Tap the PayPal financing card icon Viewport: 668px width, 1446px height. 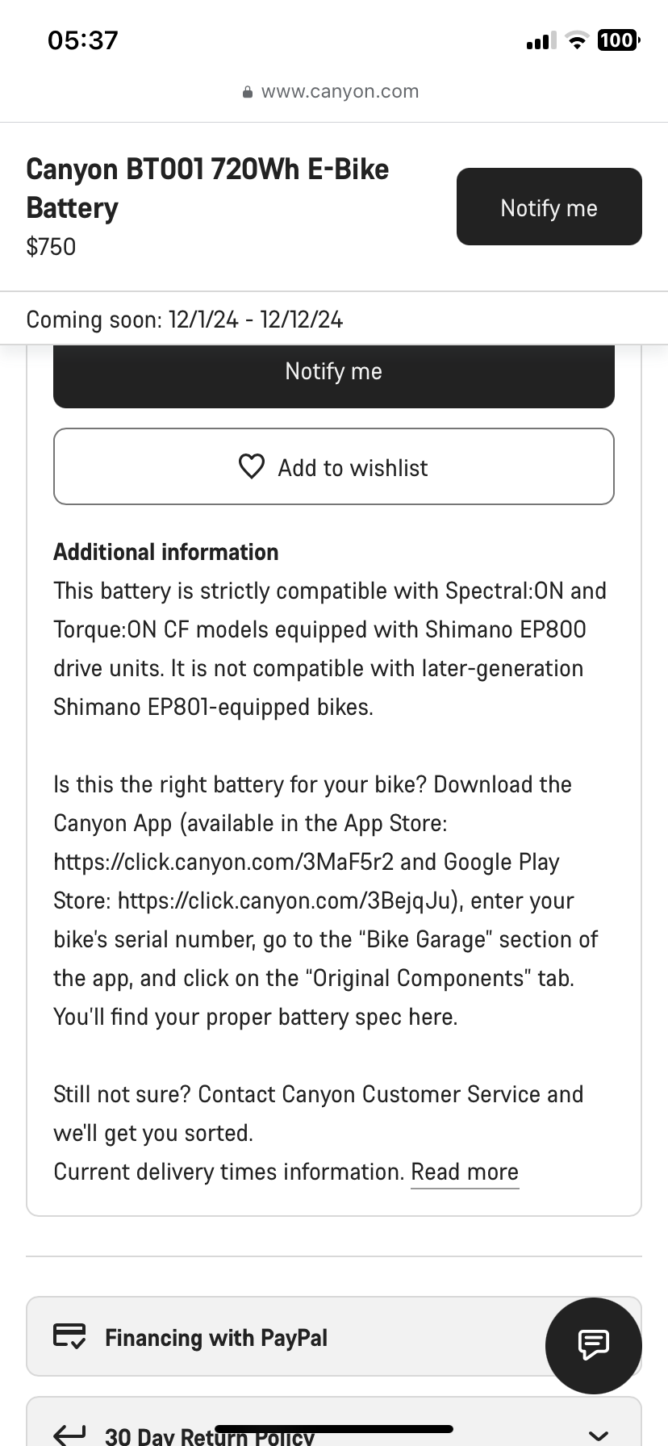pos(69,1336)
